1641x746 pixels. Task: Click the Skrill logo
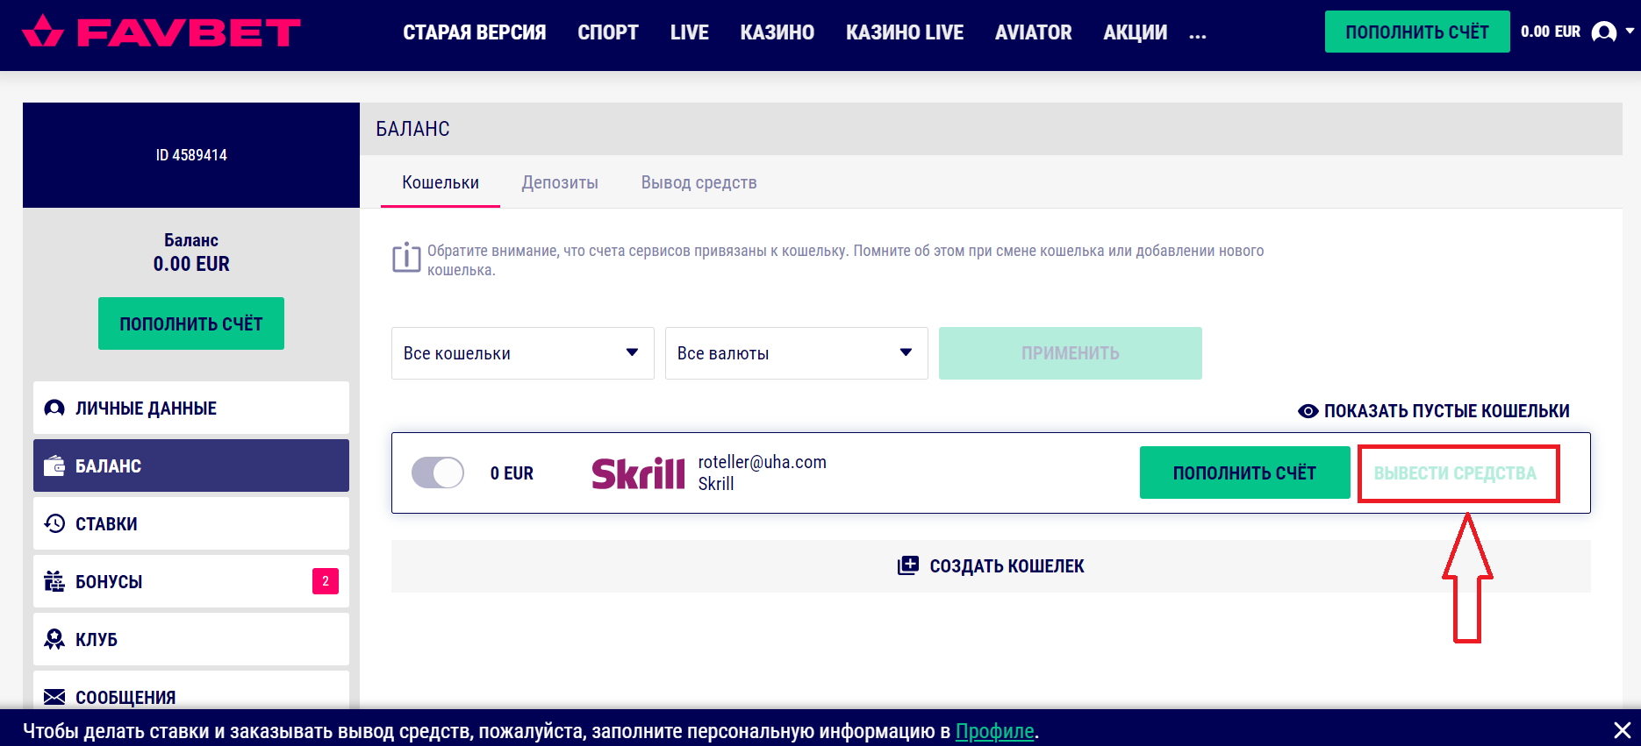(638, 473)
